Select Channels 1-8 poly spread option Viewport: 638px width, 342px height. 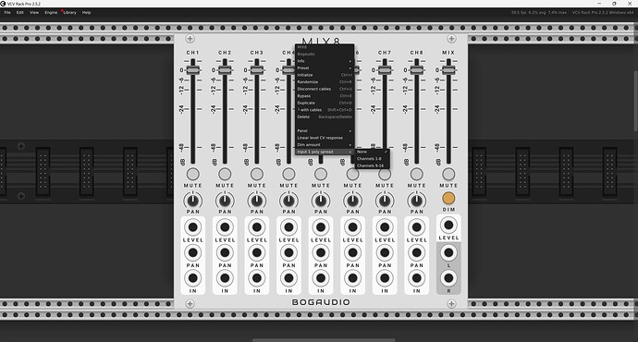373,159
